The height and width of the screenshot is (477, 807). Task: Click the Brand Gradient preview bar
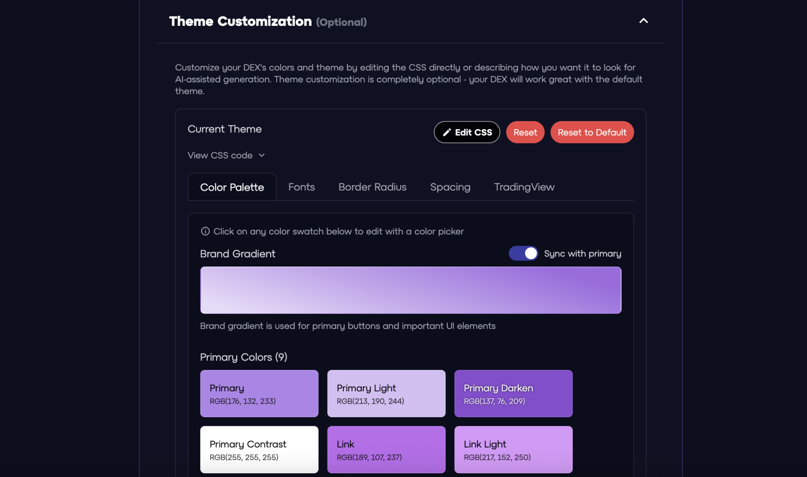coord(410,290)
